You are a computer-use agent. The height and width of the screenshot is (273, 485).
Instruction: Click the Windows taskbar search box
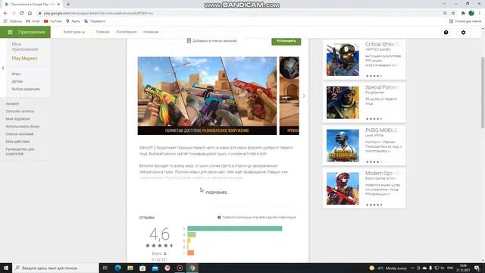pos(55,268)
